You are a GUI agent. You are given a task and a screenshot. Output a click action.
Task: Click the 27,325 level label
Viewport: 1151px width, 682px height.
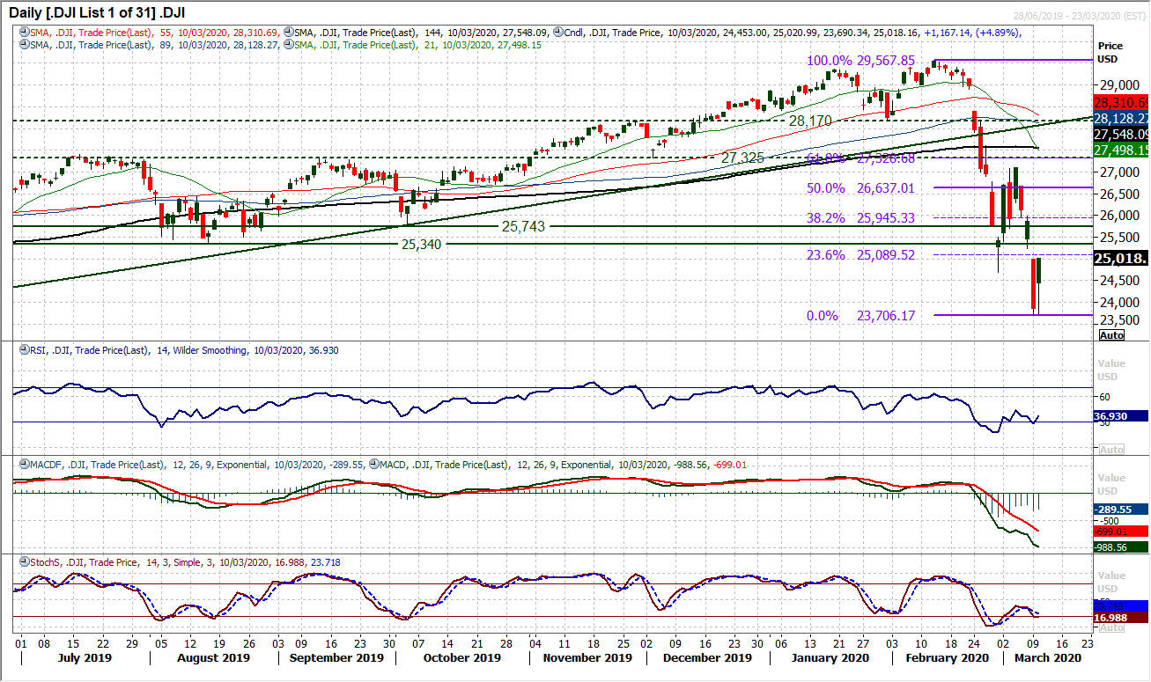pos(743,158)
